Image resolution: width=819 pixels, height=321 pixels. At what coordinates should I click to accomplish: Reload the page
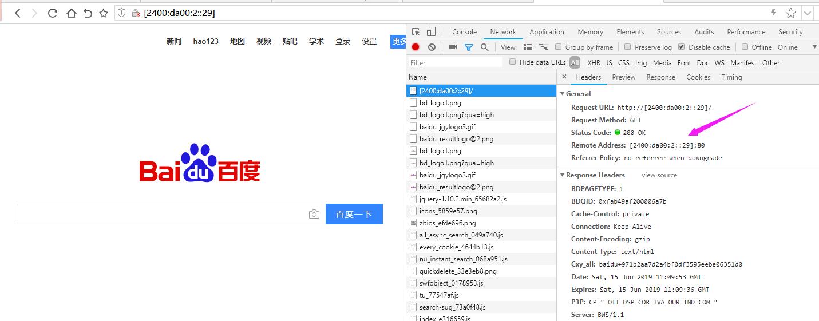(53, 13)
